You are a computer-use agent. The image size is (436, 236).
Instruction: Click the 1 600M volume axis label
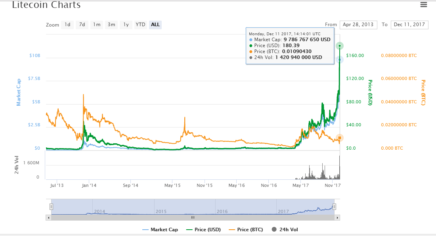click(x=31, y=163)
